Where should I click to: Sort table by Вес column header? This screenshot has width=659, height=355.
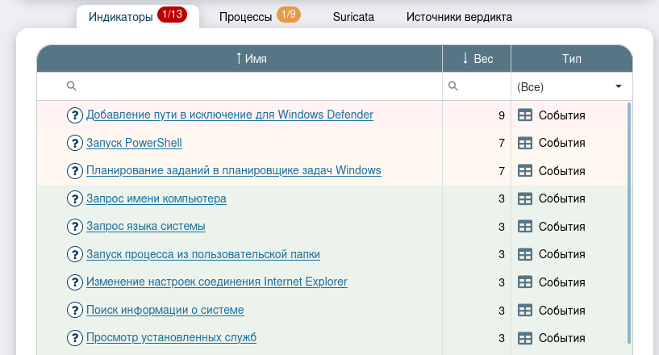click(x=477, y=59)
